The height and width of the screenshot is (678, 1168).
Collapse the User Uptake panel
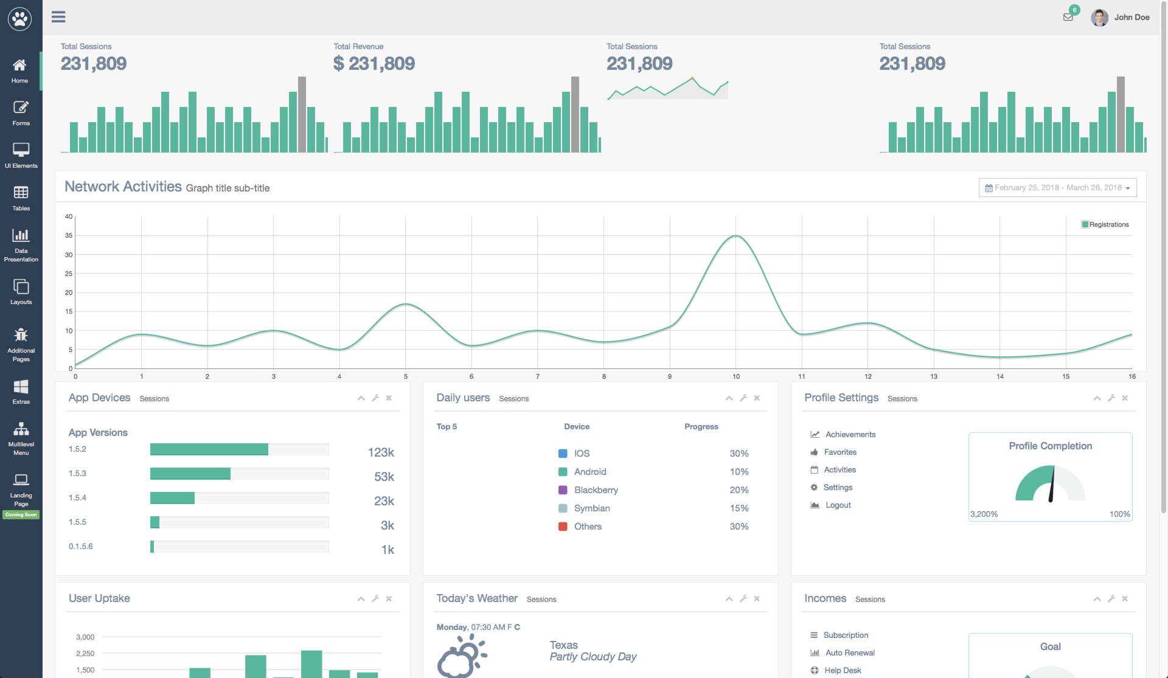(x=361, y=599)
